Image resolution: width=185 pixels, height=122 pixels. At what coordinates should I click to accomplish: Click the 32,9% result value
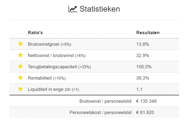click(143, 55)
